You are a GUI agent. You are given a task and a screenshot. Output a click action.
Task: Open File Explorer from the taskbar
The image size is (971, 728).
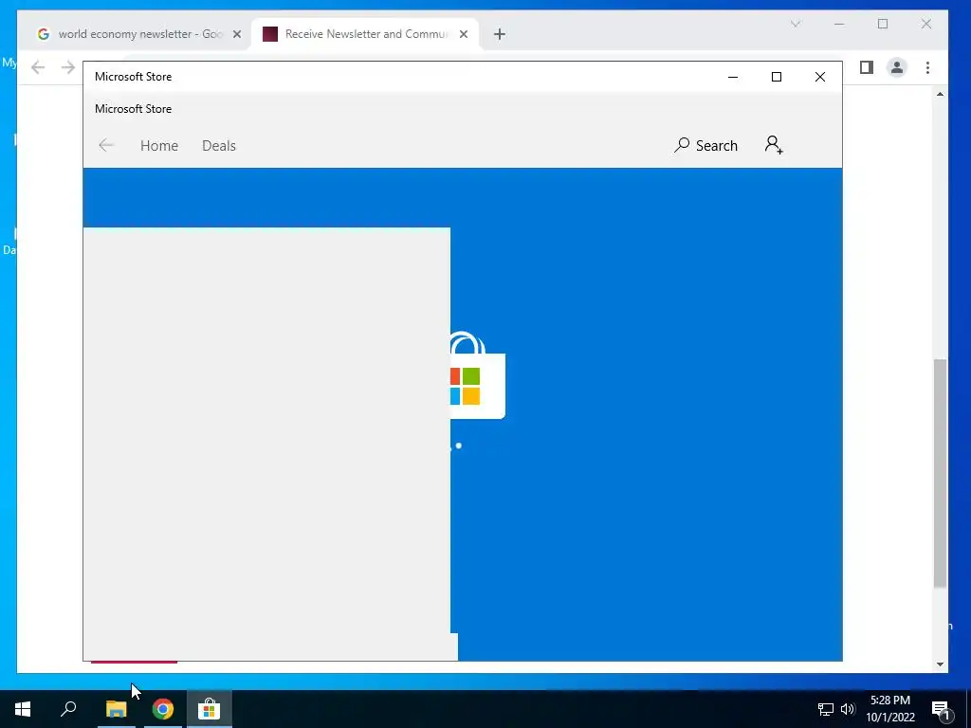[116, 709]
